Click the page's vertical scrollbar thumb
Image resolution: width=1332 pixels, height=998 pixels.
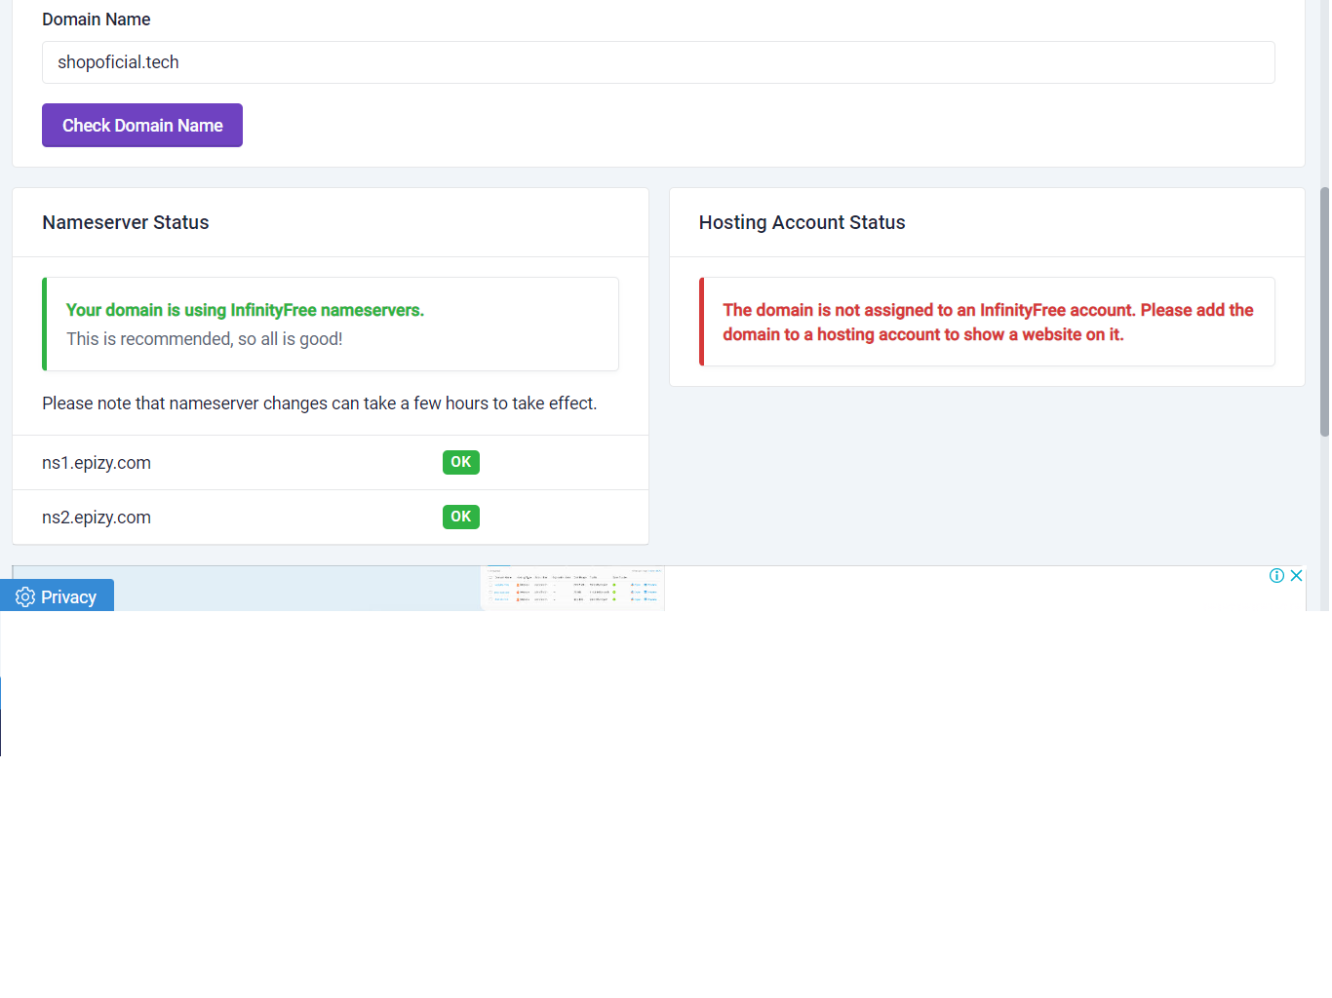click(x=1324, y=312)
